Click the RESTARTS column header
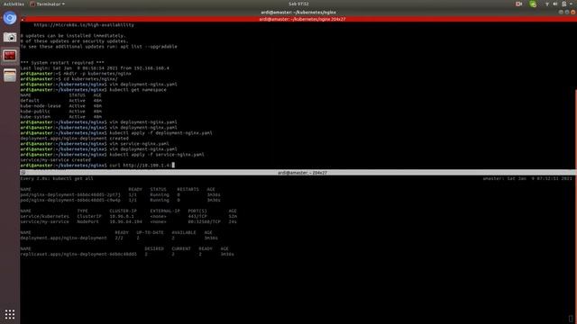 (188, 190)
